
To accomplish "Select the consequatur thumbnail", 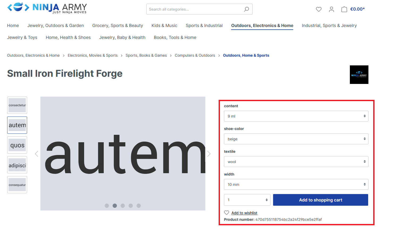I will coord(17,185).
